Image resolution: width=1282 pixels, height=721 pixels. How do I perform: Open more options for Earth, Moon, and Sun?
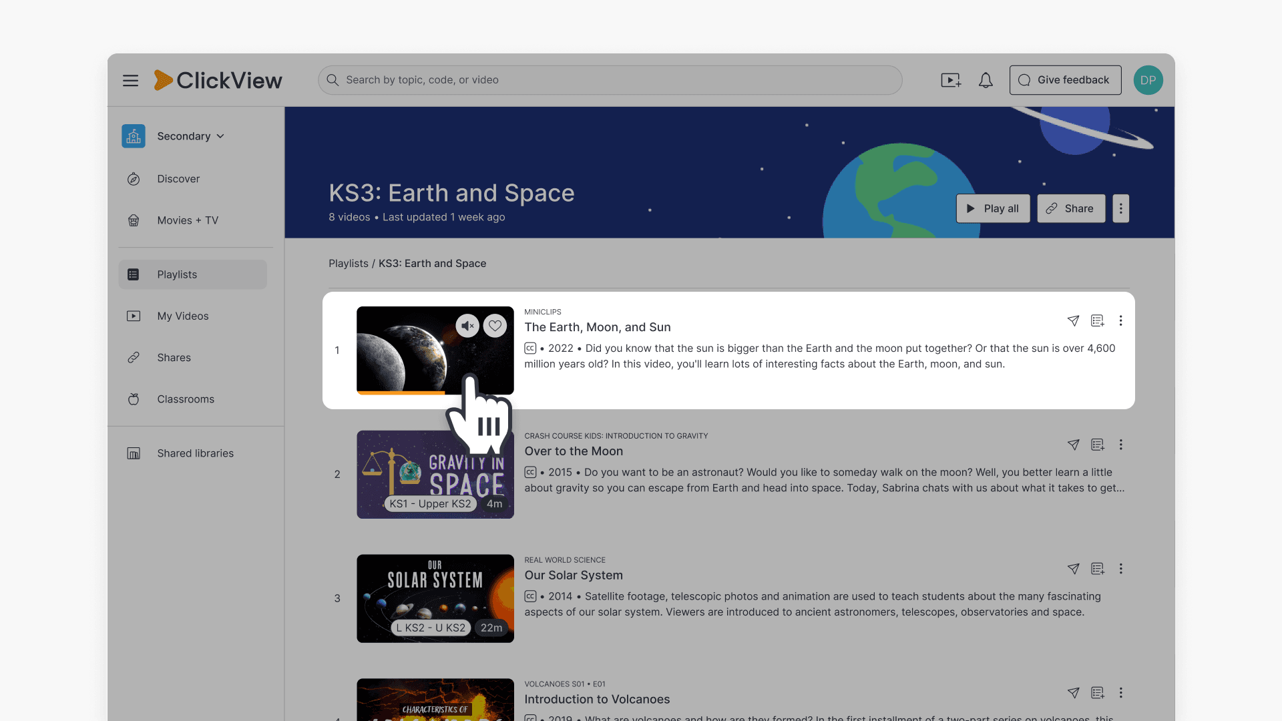pos(1121,321)
